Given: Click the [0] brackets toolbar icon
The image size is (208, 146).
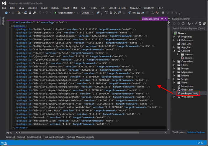Looking at the screenshot, I should tap(134, 13).
